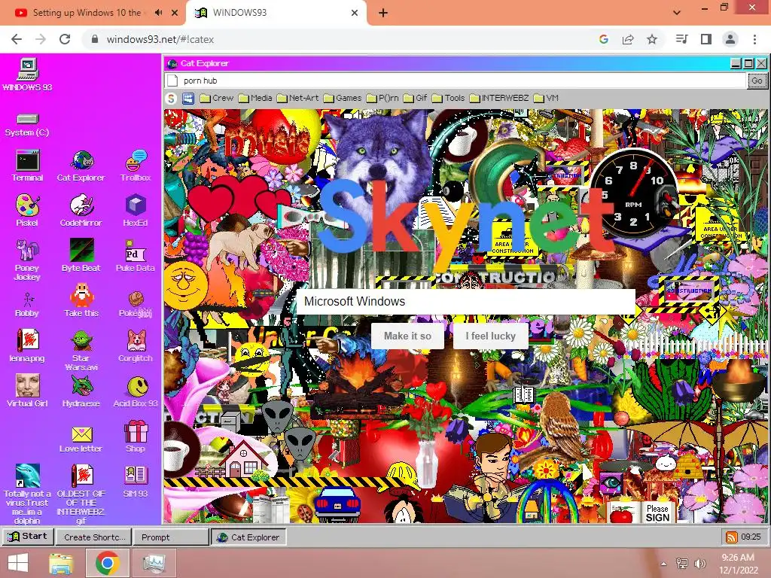The image size is (771, 578).
Task: Open File Explorer from Windows taskbar
Action: pyautogui.click(x=61, y=564)
